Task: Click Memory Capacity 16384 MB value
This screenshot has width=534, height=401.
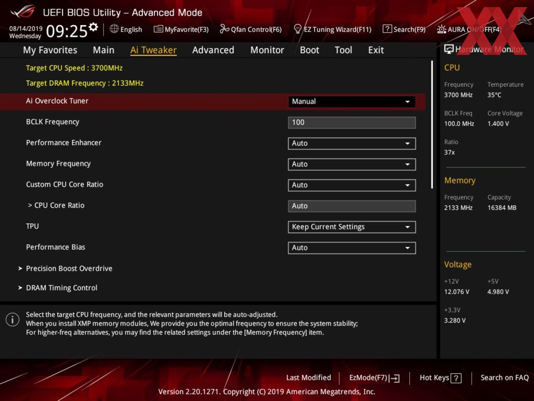Action: pyautogui.click(x=502, y=208)
